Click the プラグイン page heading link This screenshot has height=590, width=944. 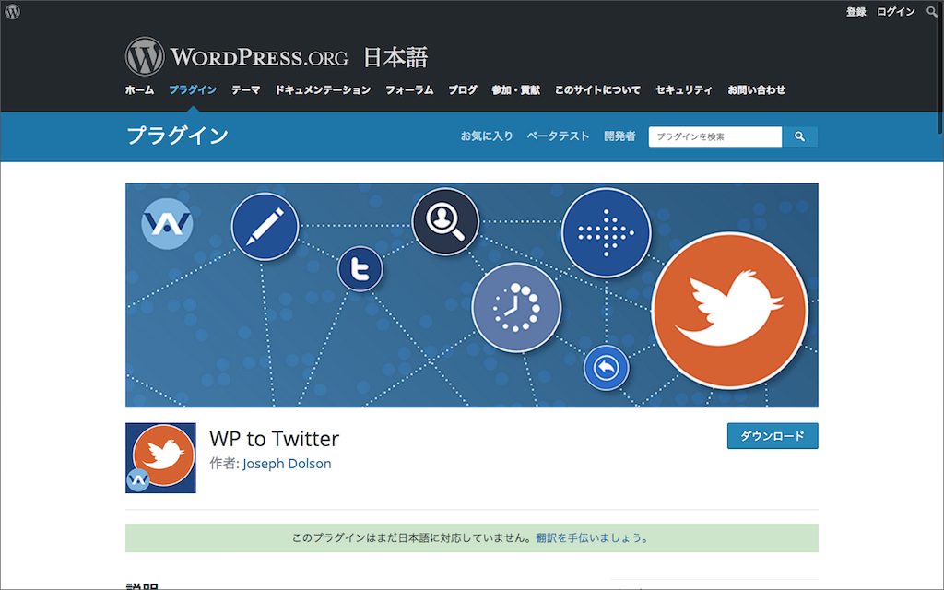177,136
